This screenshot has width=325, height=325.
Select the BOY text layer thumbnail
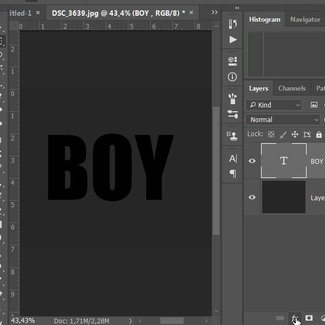tap(284, 161)
